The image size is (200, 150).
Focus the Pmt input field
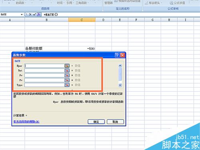pos(44,70)
